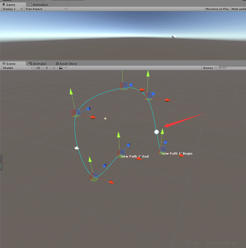Open the Display 1 dropdown
The width and height of the screenshot is (246, 248).
(12, 9)
